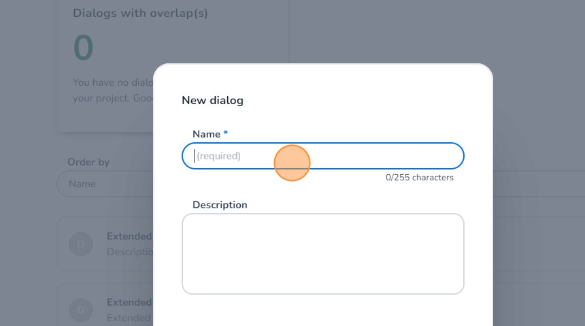585x326 pixels.
Task: Click the orange highlight circle
Action: [x=292, y=163]
